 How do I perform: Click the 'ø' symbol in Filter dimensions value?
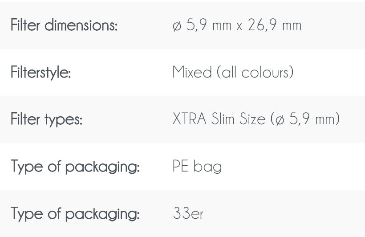(177, 26)
